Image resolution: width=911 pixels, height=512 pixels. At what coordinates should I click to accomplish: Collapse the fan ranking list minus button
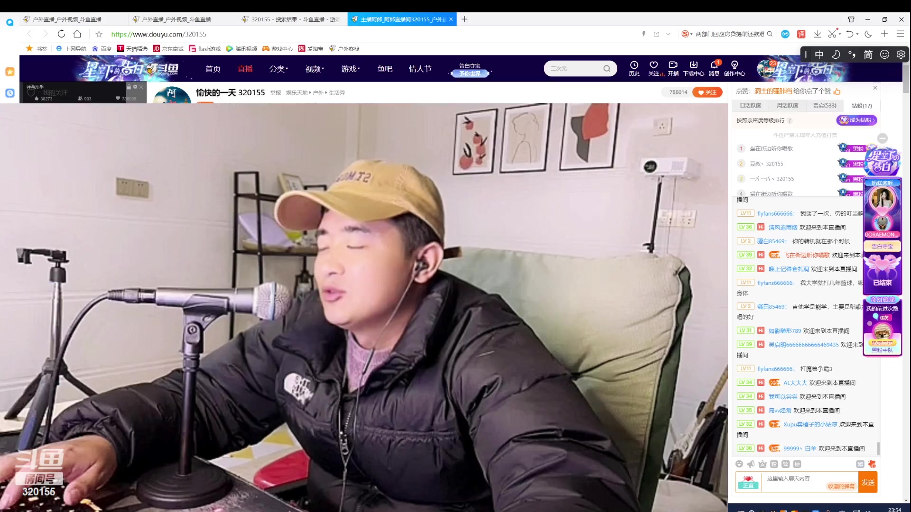click(882, 138)
